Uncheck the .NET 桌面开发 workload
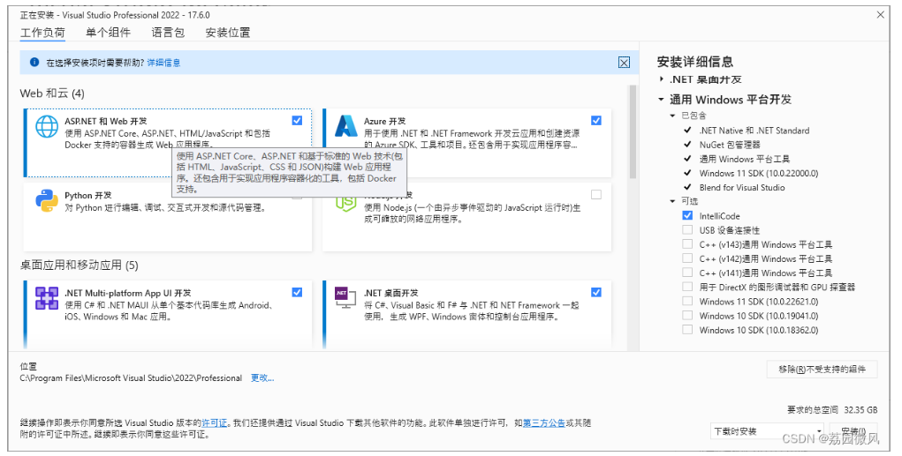Screen dimensions: 902x456 point(596,292)
